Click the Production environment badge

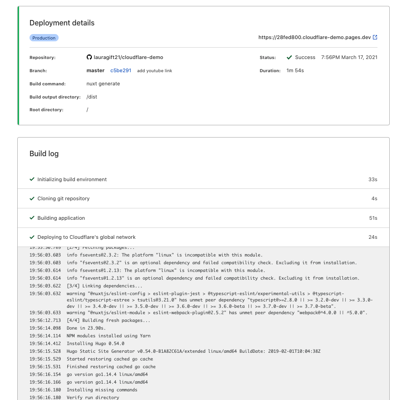44,38
